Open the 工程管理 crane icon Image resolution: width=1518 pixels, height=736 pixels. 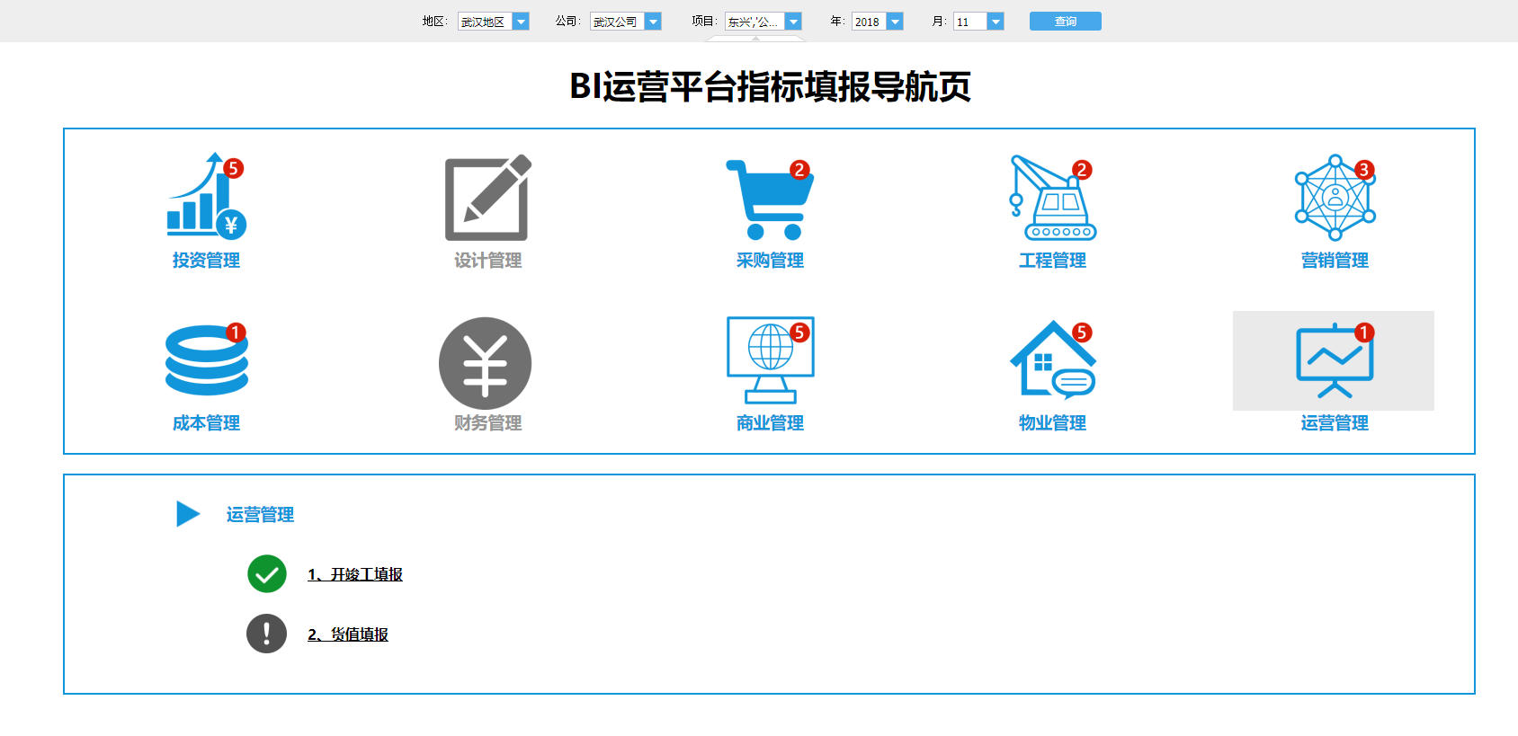[1052, 198]
